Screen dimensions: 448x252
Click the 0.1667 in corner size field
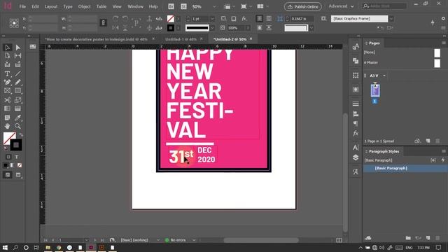302,19
